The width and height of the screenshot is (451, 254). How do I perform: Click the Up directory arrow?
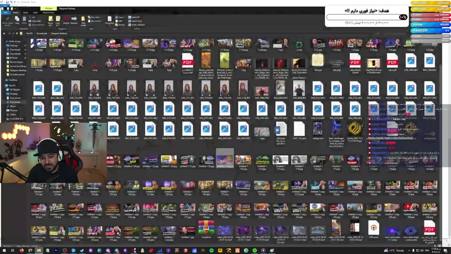[17, 33]
